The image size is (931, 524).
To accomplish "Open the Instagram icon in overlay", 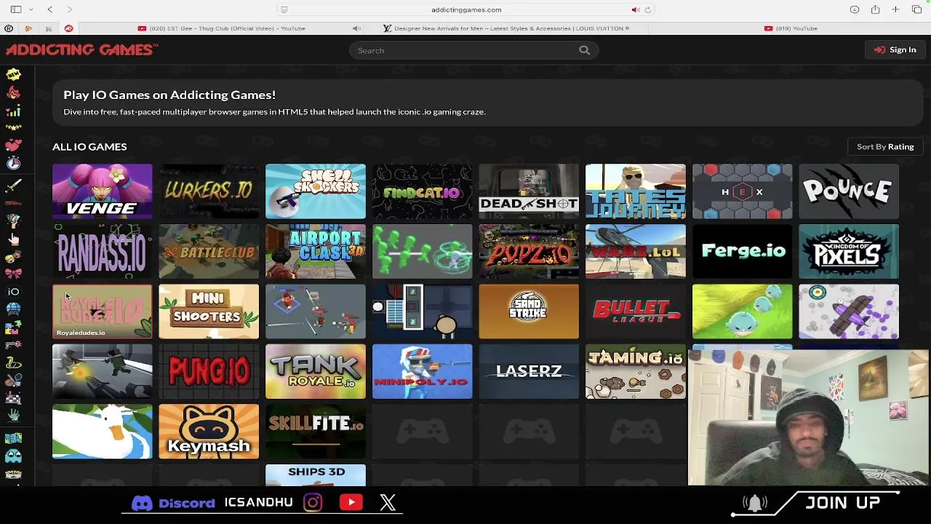I will pyautogui.click(x=313, y=502).
